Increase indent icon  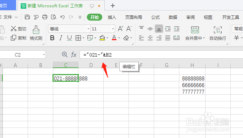pos(176,29)
